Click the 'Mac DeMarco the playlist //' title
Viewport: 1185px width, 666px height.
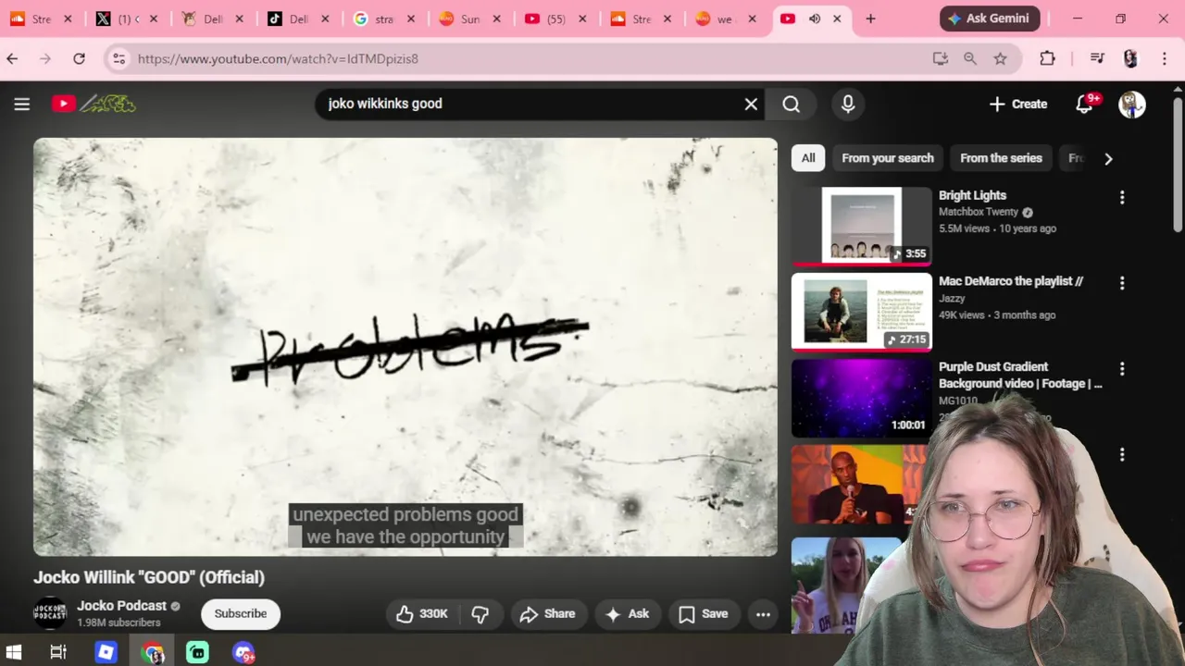(1011, 281)
